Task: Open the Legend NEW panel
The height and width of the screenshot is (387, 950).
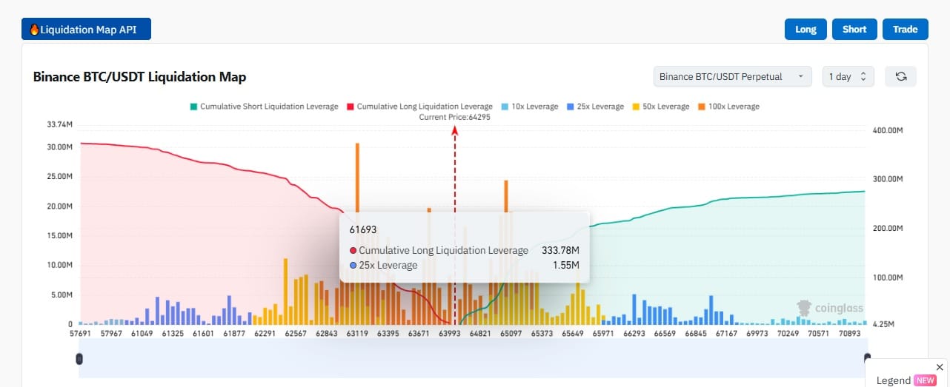Action: (x=906, y=380)
